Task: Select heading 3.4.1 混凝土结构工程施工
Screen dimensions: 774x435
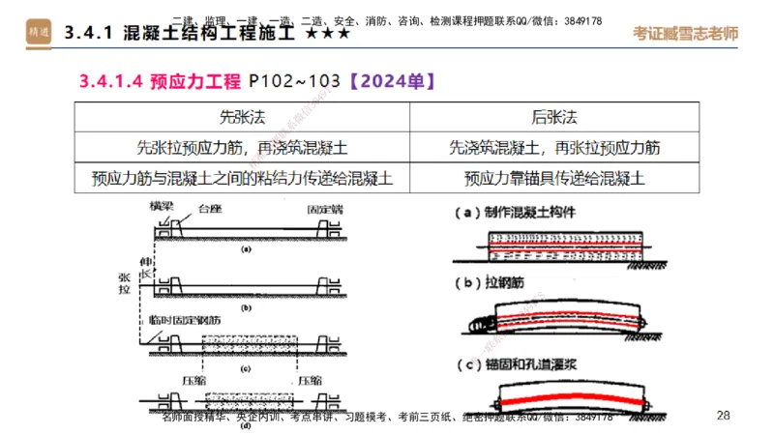Action: pyautogui.click(x=179, y=33)
